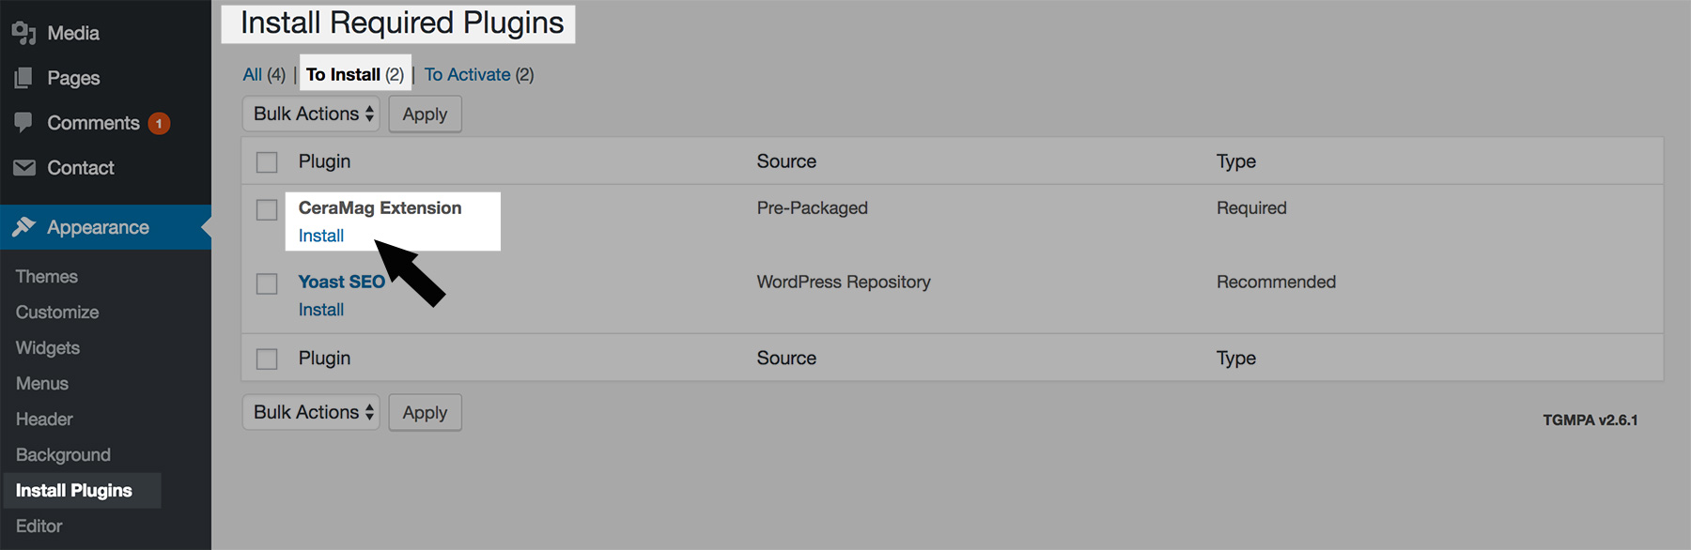Check the Yoast SEO checkbox
This screenshot has height=550, width=1691.
[x=267, y=283]
